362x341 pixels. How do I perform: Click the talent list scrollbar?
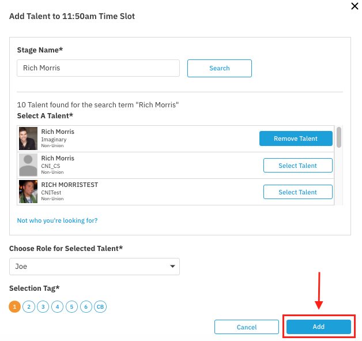coord(339,137)
